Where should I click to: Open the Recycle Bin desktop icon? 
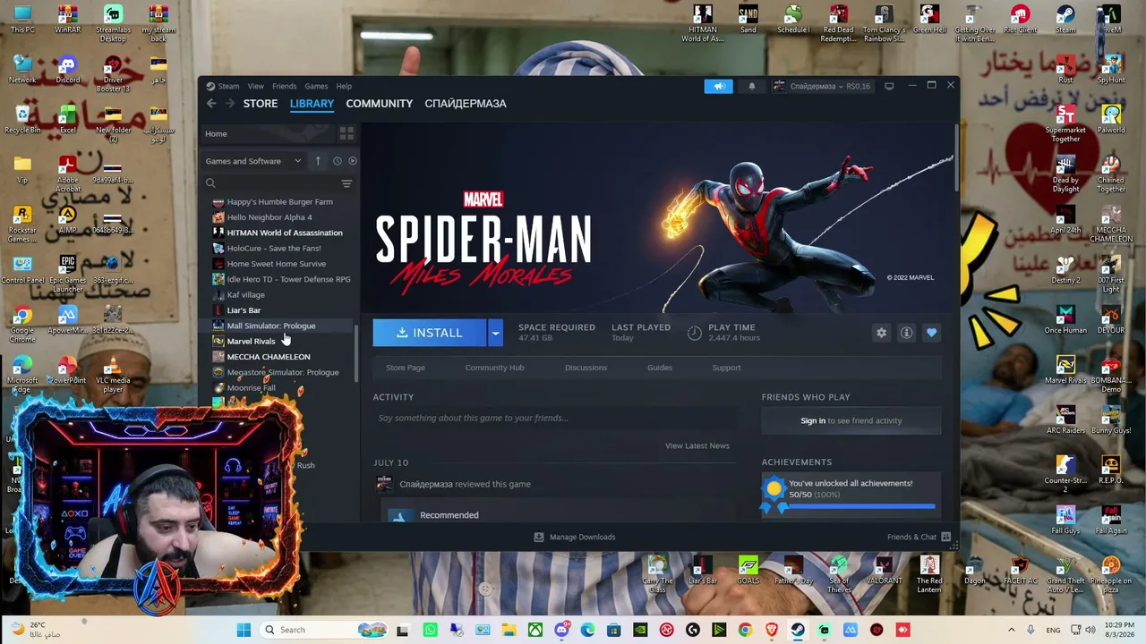[x=22, y=120]
